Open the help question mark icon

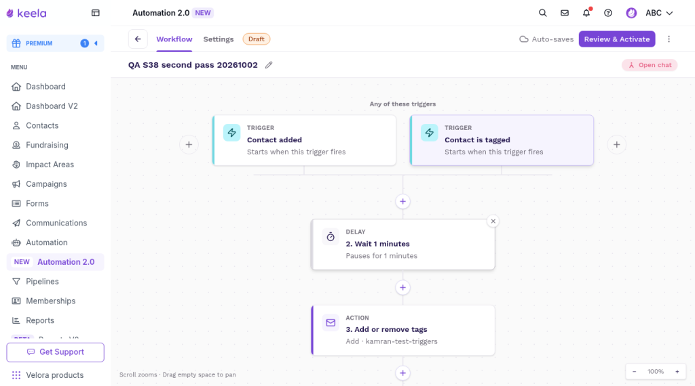pyautogui.click(x=608, y=13)
